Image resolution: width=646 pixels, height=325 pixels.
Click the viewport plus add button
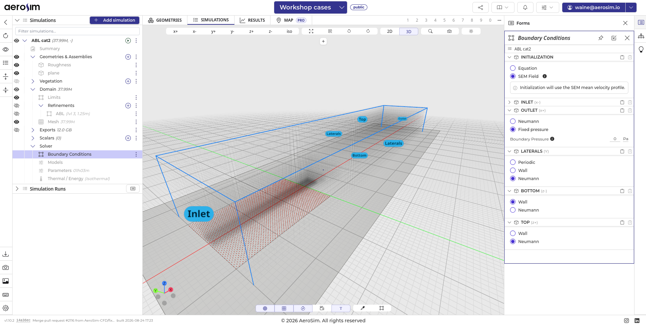pyautogui.click(x=323, y=41)
